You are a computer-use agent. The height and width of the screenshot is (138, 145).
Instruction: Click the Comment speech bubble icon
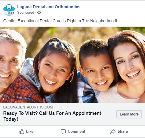click(63, 132)
